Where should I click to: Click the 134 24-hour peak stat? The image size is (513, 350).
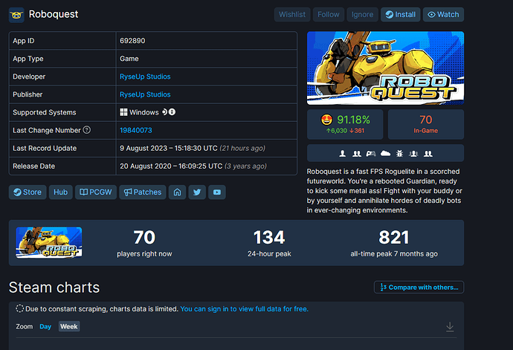[x=269, y=243]
